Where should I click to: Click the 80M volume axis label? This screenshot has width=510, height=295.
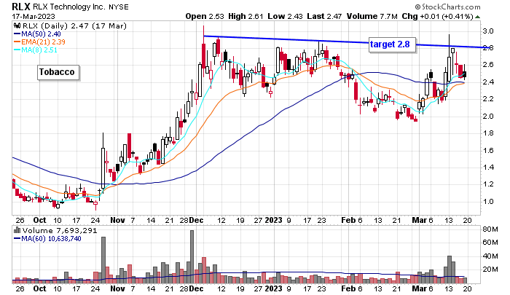(490, 229)
